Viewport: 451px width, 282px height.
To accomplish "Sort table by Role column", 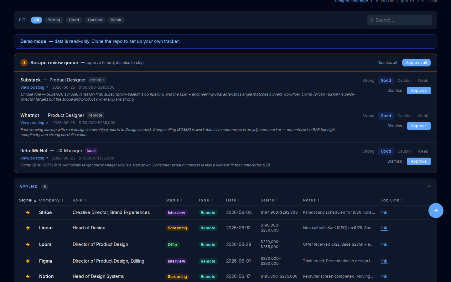I will (80, 200).
